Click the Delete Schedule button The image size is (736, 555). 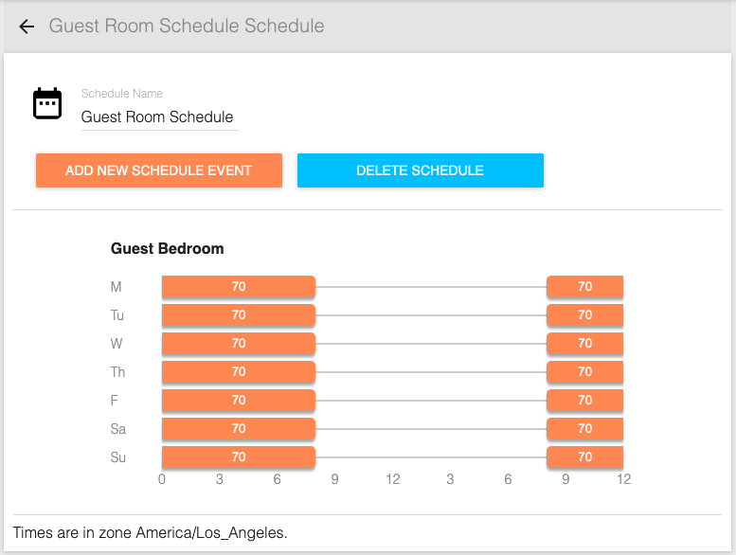coord(421,170)
